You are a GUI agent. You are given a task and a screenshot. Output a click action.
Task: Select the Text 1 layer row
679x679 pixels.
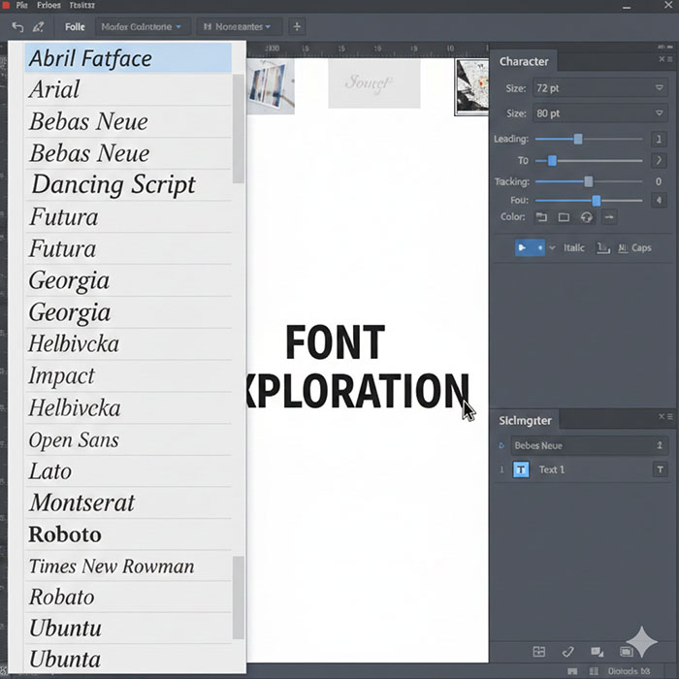tap(582, 469)
